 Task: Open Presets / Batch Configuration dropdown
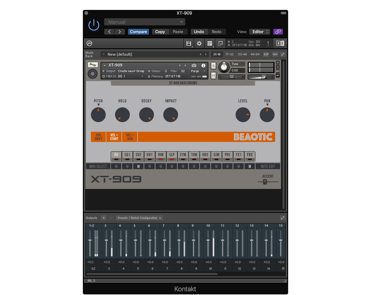pyautogui.click(x=139, y=218)
